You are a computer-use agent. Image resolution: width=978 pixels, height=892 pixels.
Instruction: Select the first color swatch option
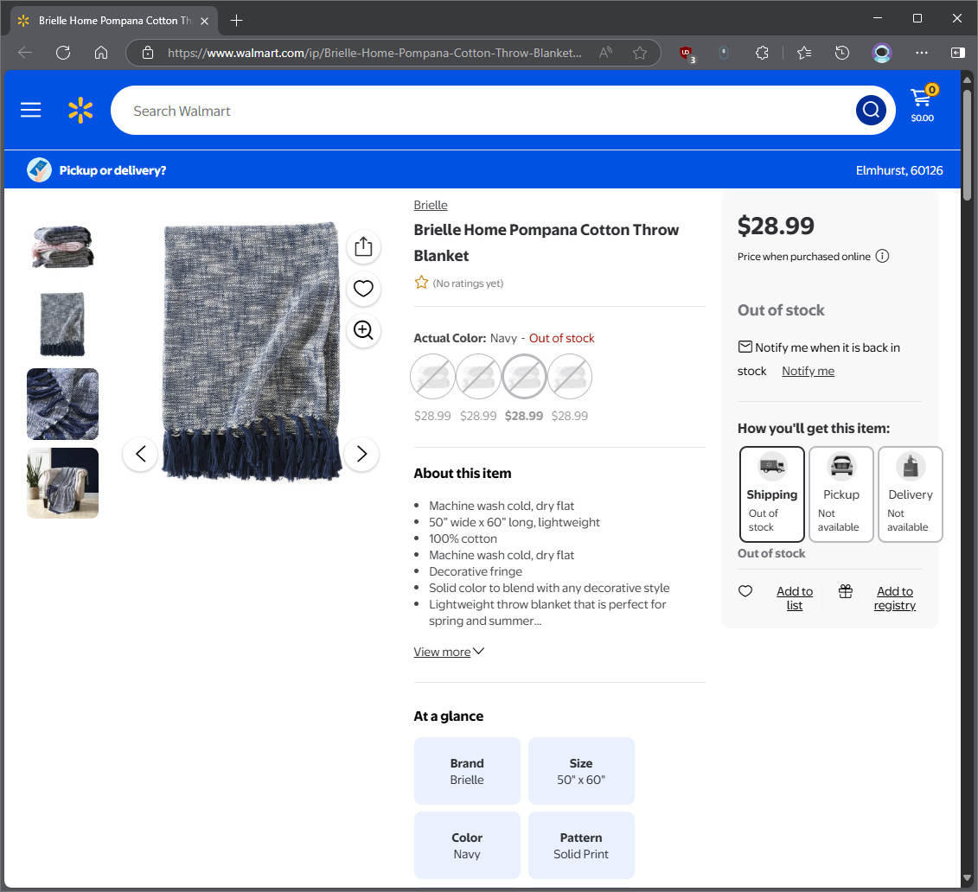(433, 377)
